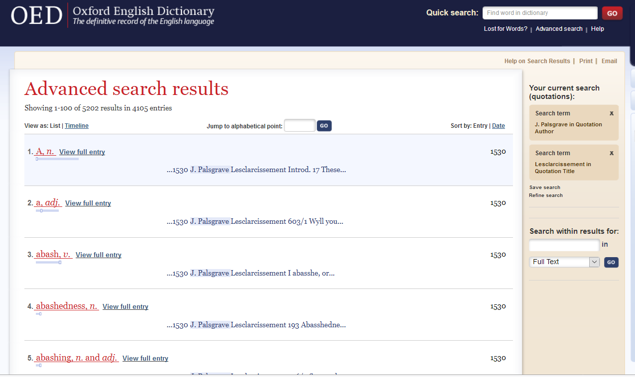
Task: Click the Search within results text box
Action: [564, 245]
